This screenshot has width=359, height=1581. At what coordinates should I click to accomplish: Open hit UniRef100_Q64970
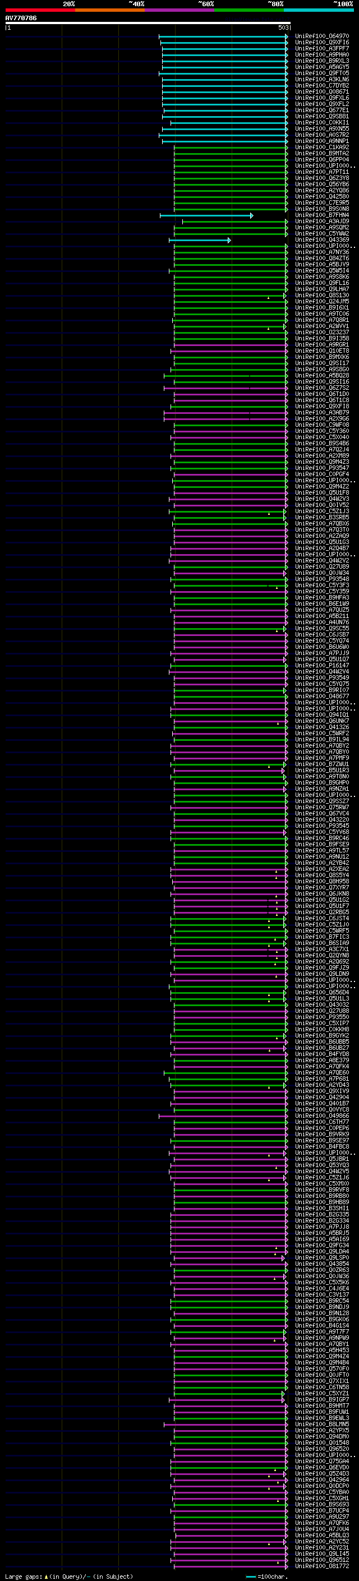point(322,36)
